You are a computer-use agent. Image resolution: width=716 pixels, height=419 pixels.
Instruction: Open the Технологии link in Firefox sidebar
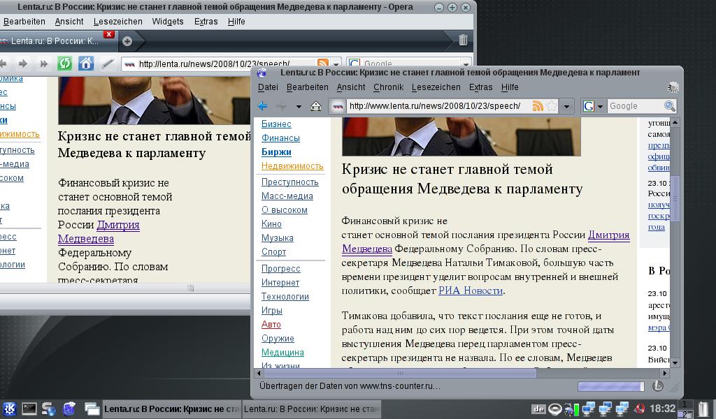click(285, 297)
